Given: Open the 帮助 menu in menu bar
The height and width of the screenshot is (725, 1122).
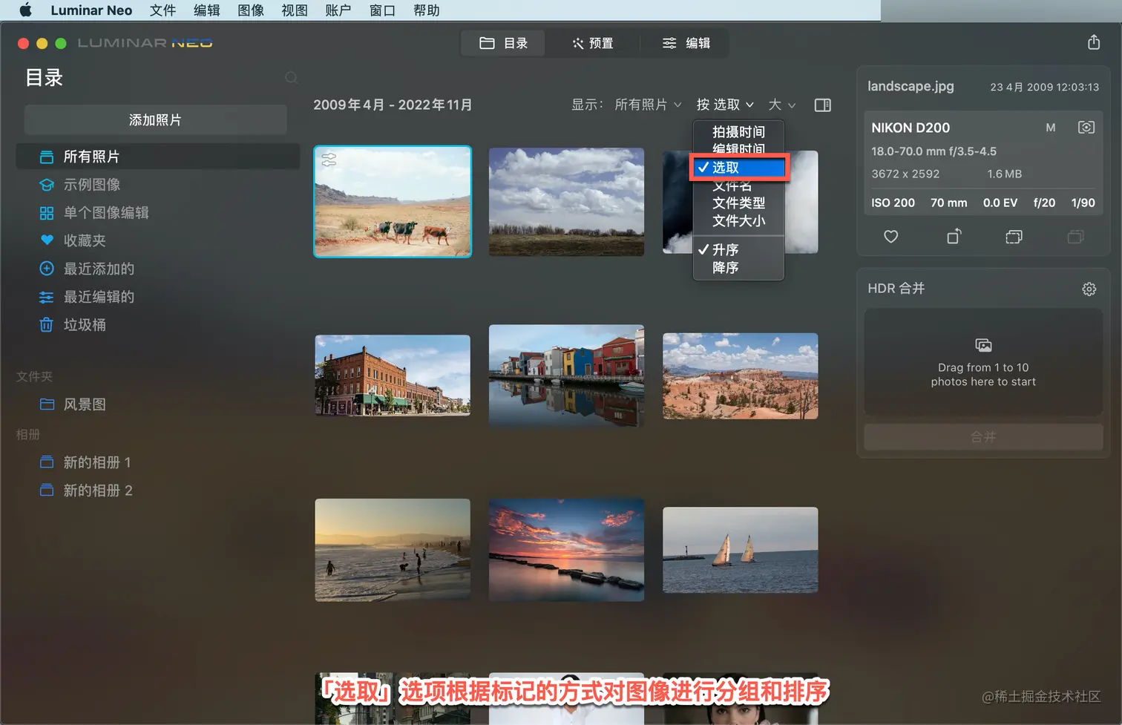Looking at the screenshot, I should (427, 10).
